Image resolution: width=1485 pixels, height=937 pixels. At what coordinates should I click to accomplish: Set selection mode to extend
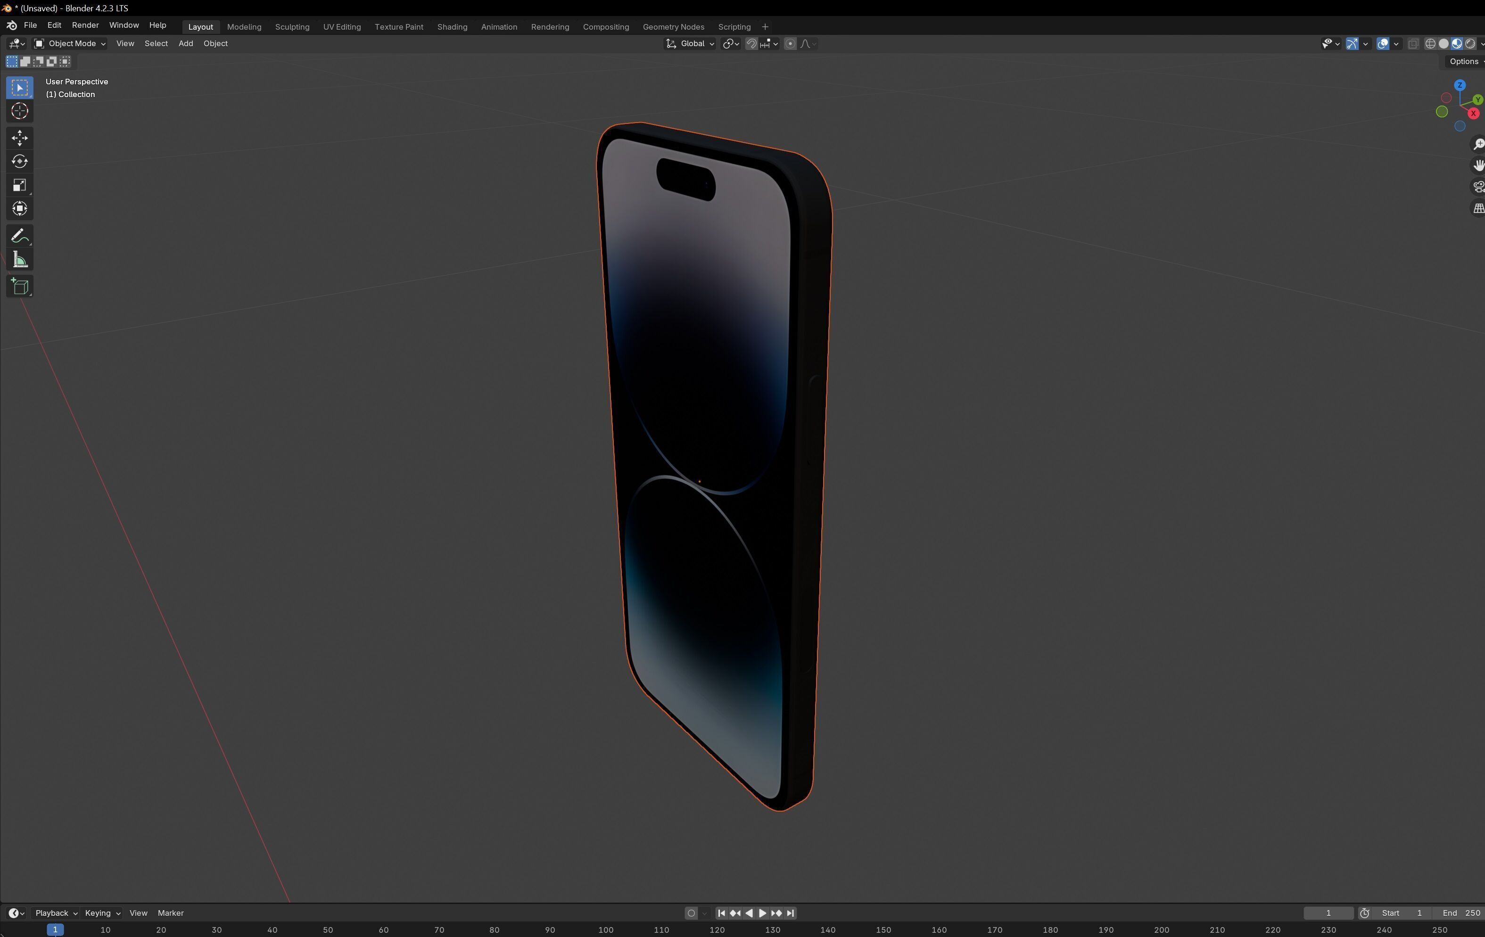(25, 61)
